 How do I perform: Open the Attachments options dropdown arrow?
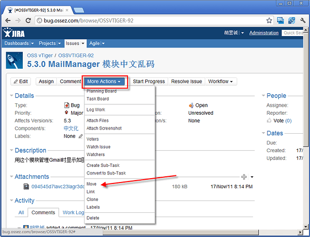coord(252,177)
